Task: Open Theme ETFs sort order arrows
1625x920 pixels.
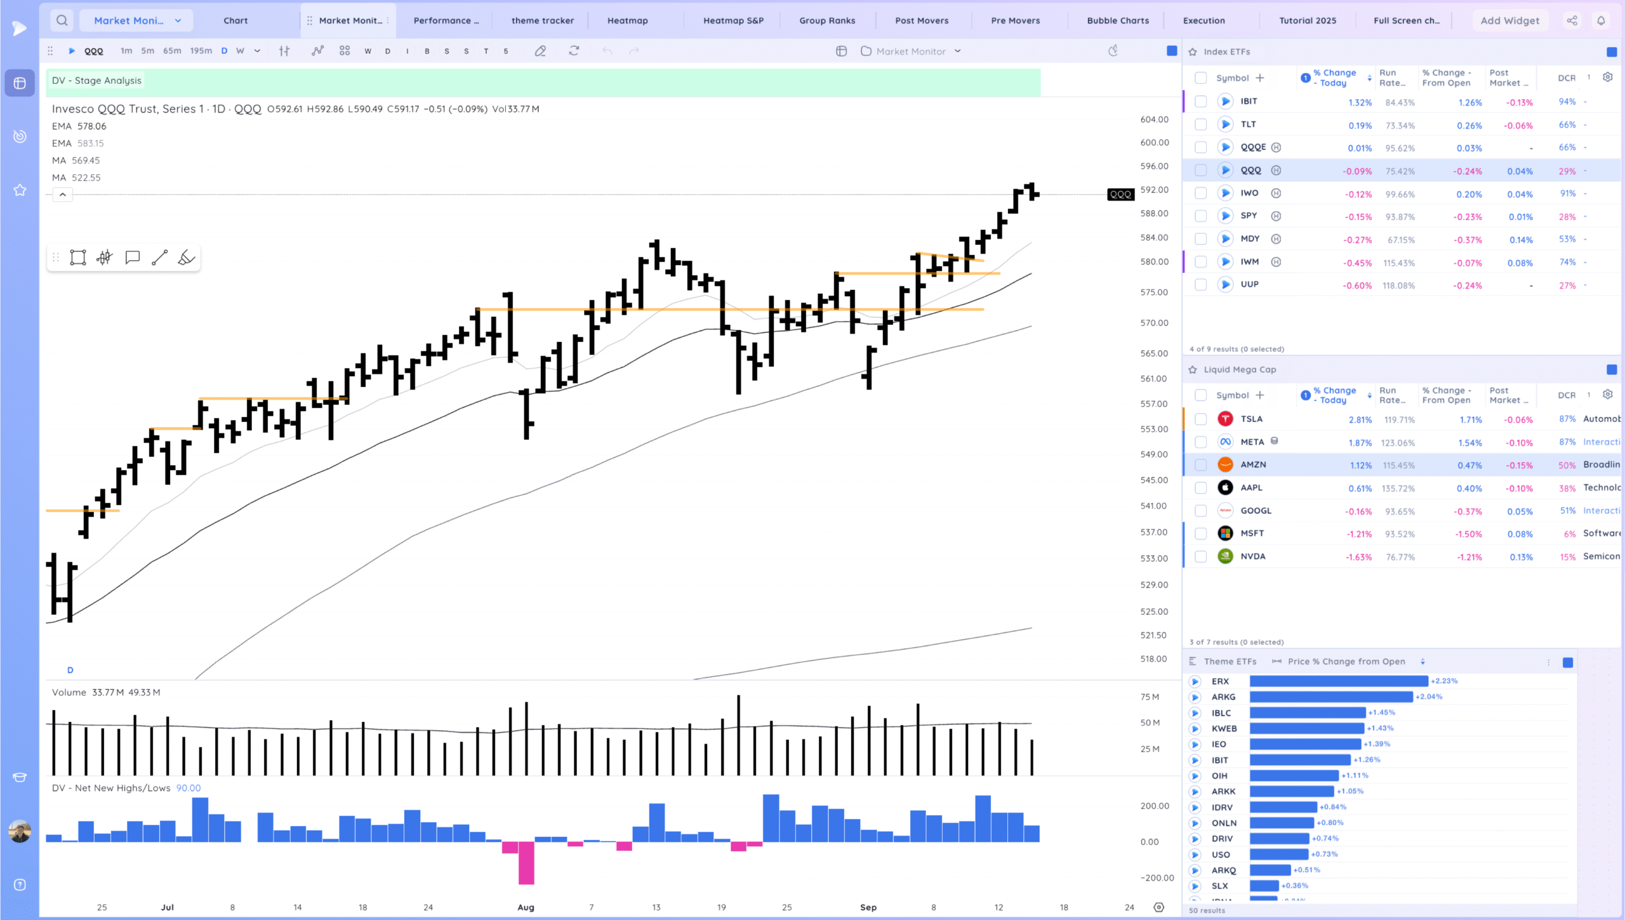Action: [1423, 661]
